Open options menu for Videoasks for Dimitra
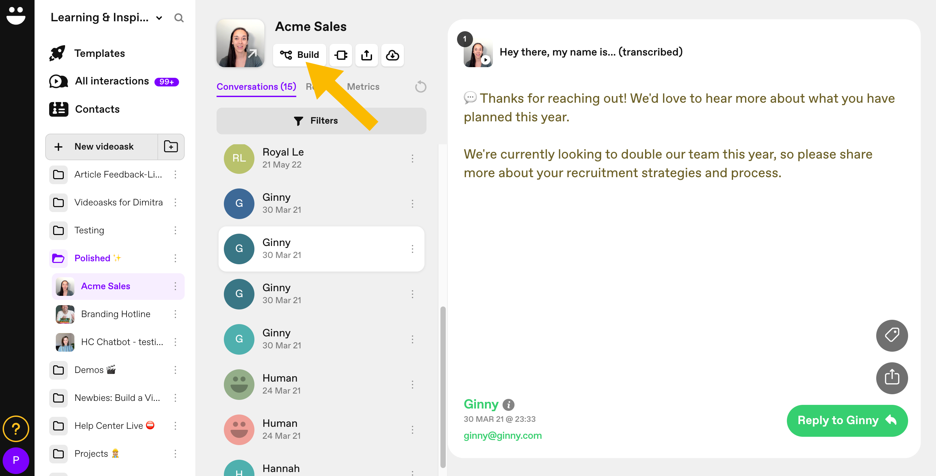 tap(175, 202)
